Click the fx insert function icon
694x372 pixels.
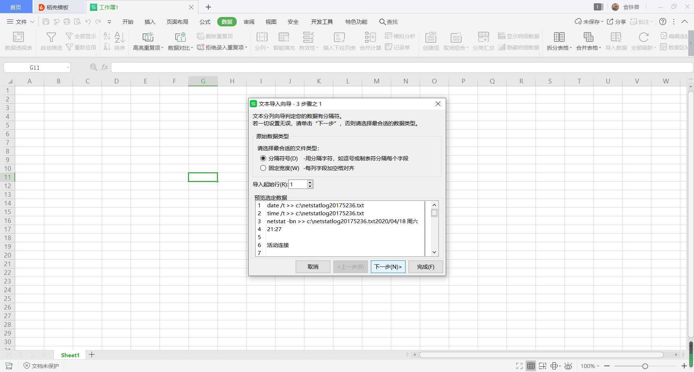(104, 67)
